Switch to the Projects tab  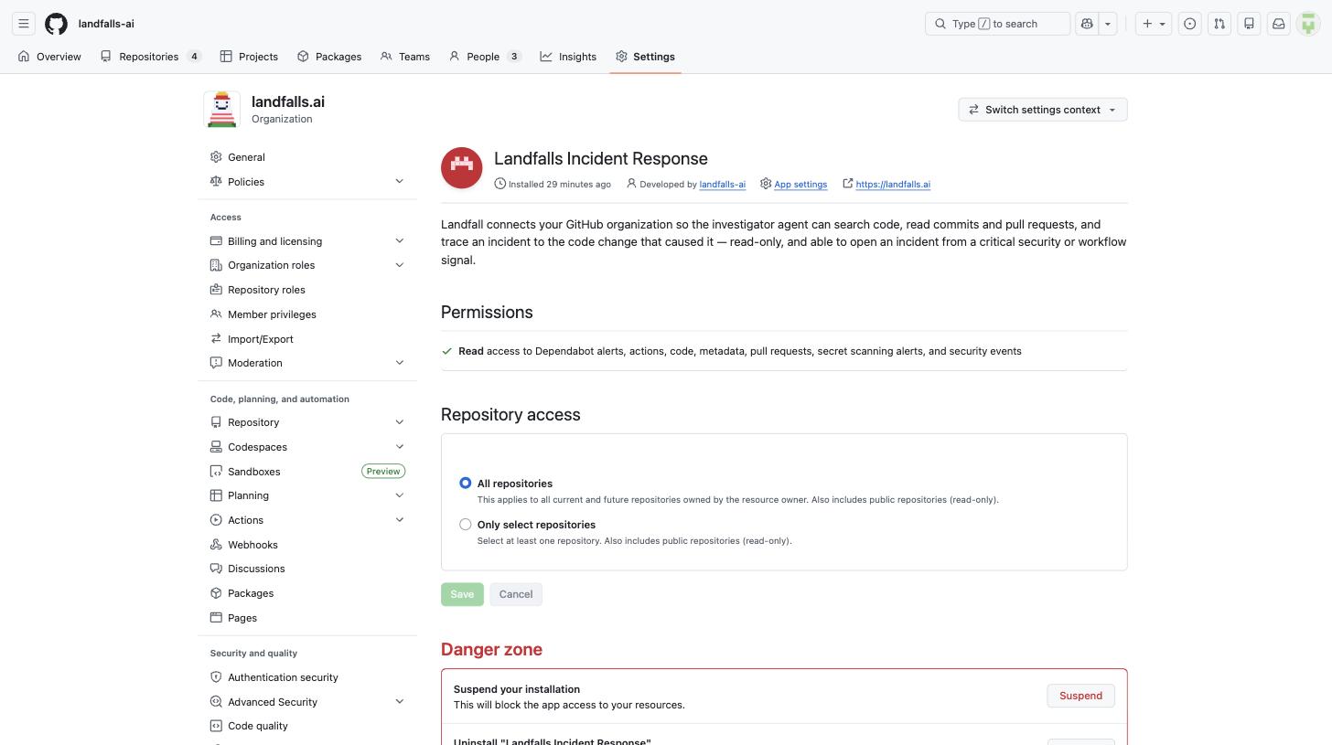point(249,57)
